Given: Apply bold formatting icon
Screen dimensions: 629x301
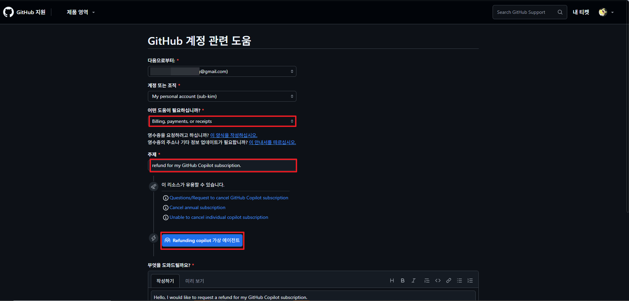Looking at the screenshot, I should (402, 280).
